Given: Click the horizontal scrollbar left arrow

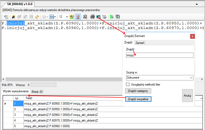Looking at the screenshot, I should pos(3,79).
